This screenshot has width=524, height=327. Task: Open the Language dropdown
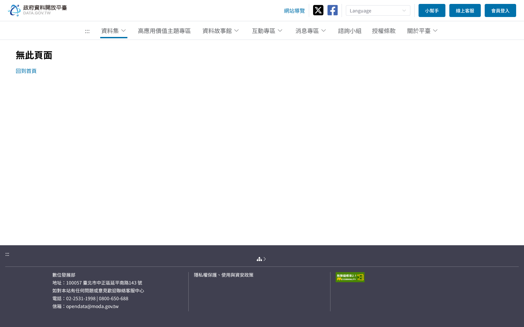[378, 10]
